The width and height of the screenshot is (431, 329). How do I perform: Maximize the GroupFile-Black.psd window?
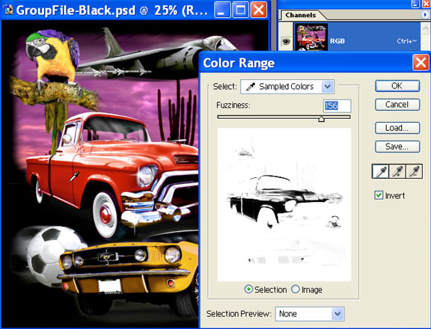click(240, 10)
